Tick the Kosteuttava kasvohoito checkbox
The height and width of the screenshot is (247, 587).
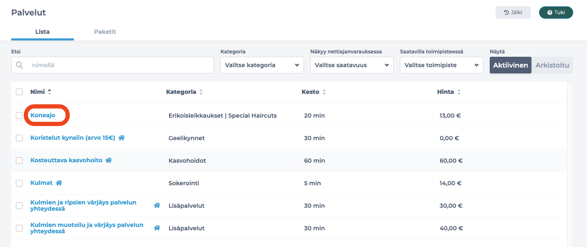19,161
